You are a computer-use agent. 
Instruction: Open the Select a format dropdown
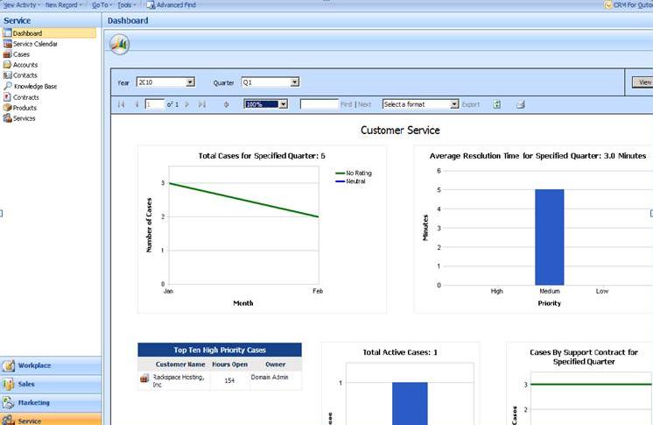coord(454,104)
